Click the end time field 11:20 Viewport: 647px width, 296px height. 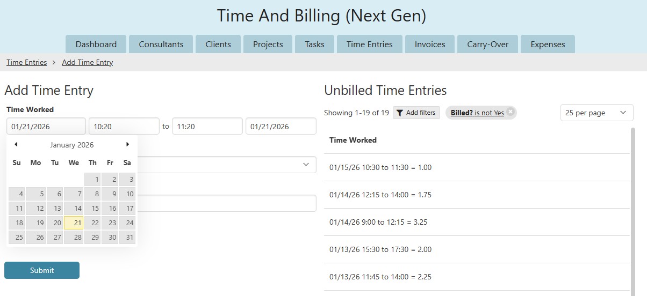[207, 127]
